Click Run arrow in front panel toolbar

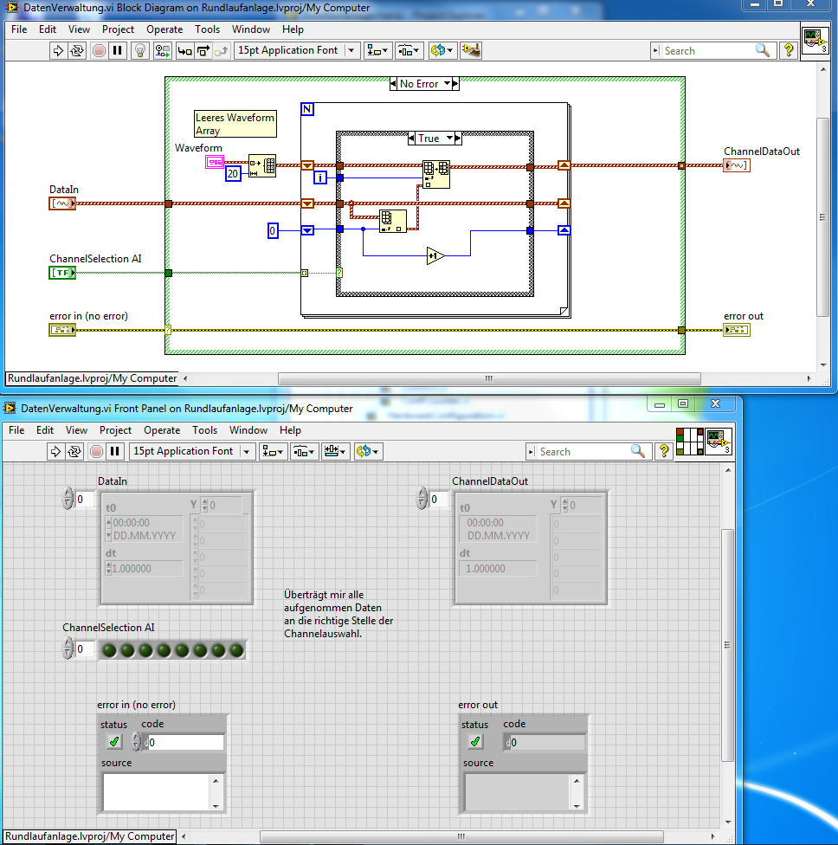click(57, 451)
